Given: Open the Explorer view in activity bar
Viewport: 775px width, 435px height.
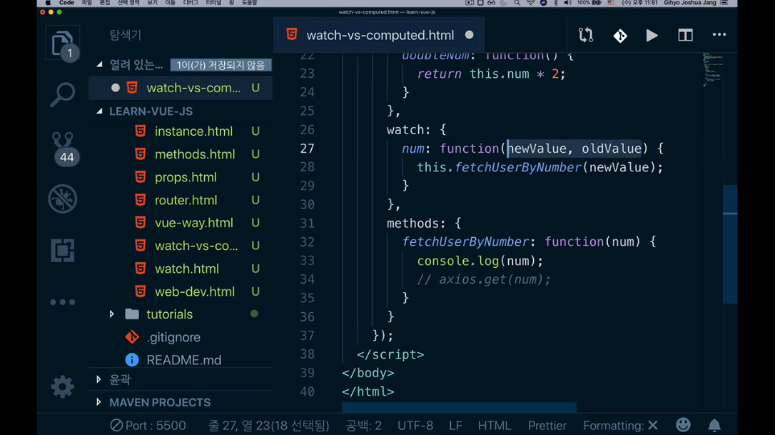Looking at the screenshot, I should pos(62,44).
